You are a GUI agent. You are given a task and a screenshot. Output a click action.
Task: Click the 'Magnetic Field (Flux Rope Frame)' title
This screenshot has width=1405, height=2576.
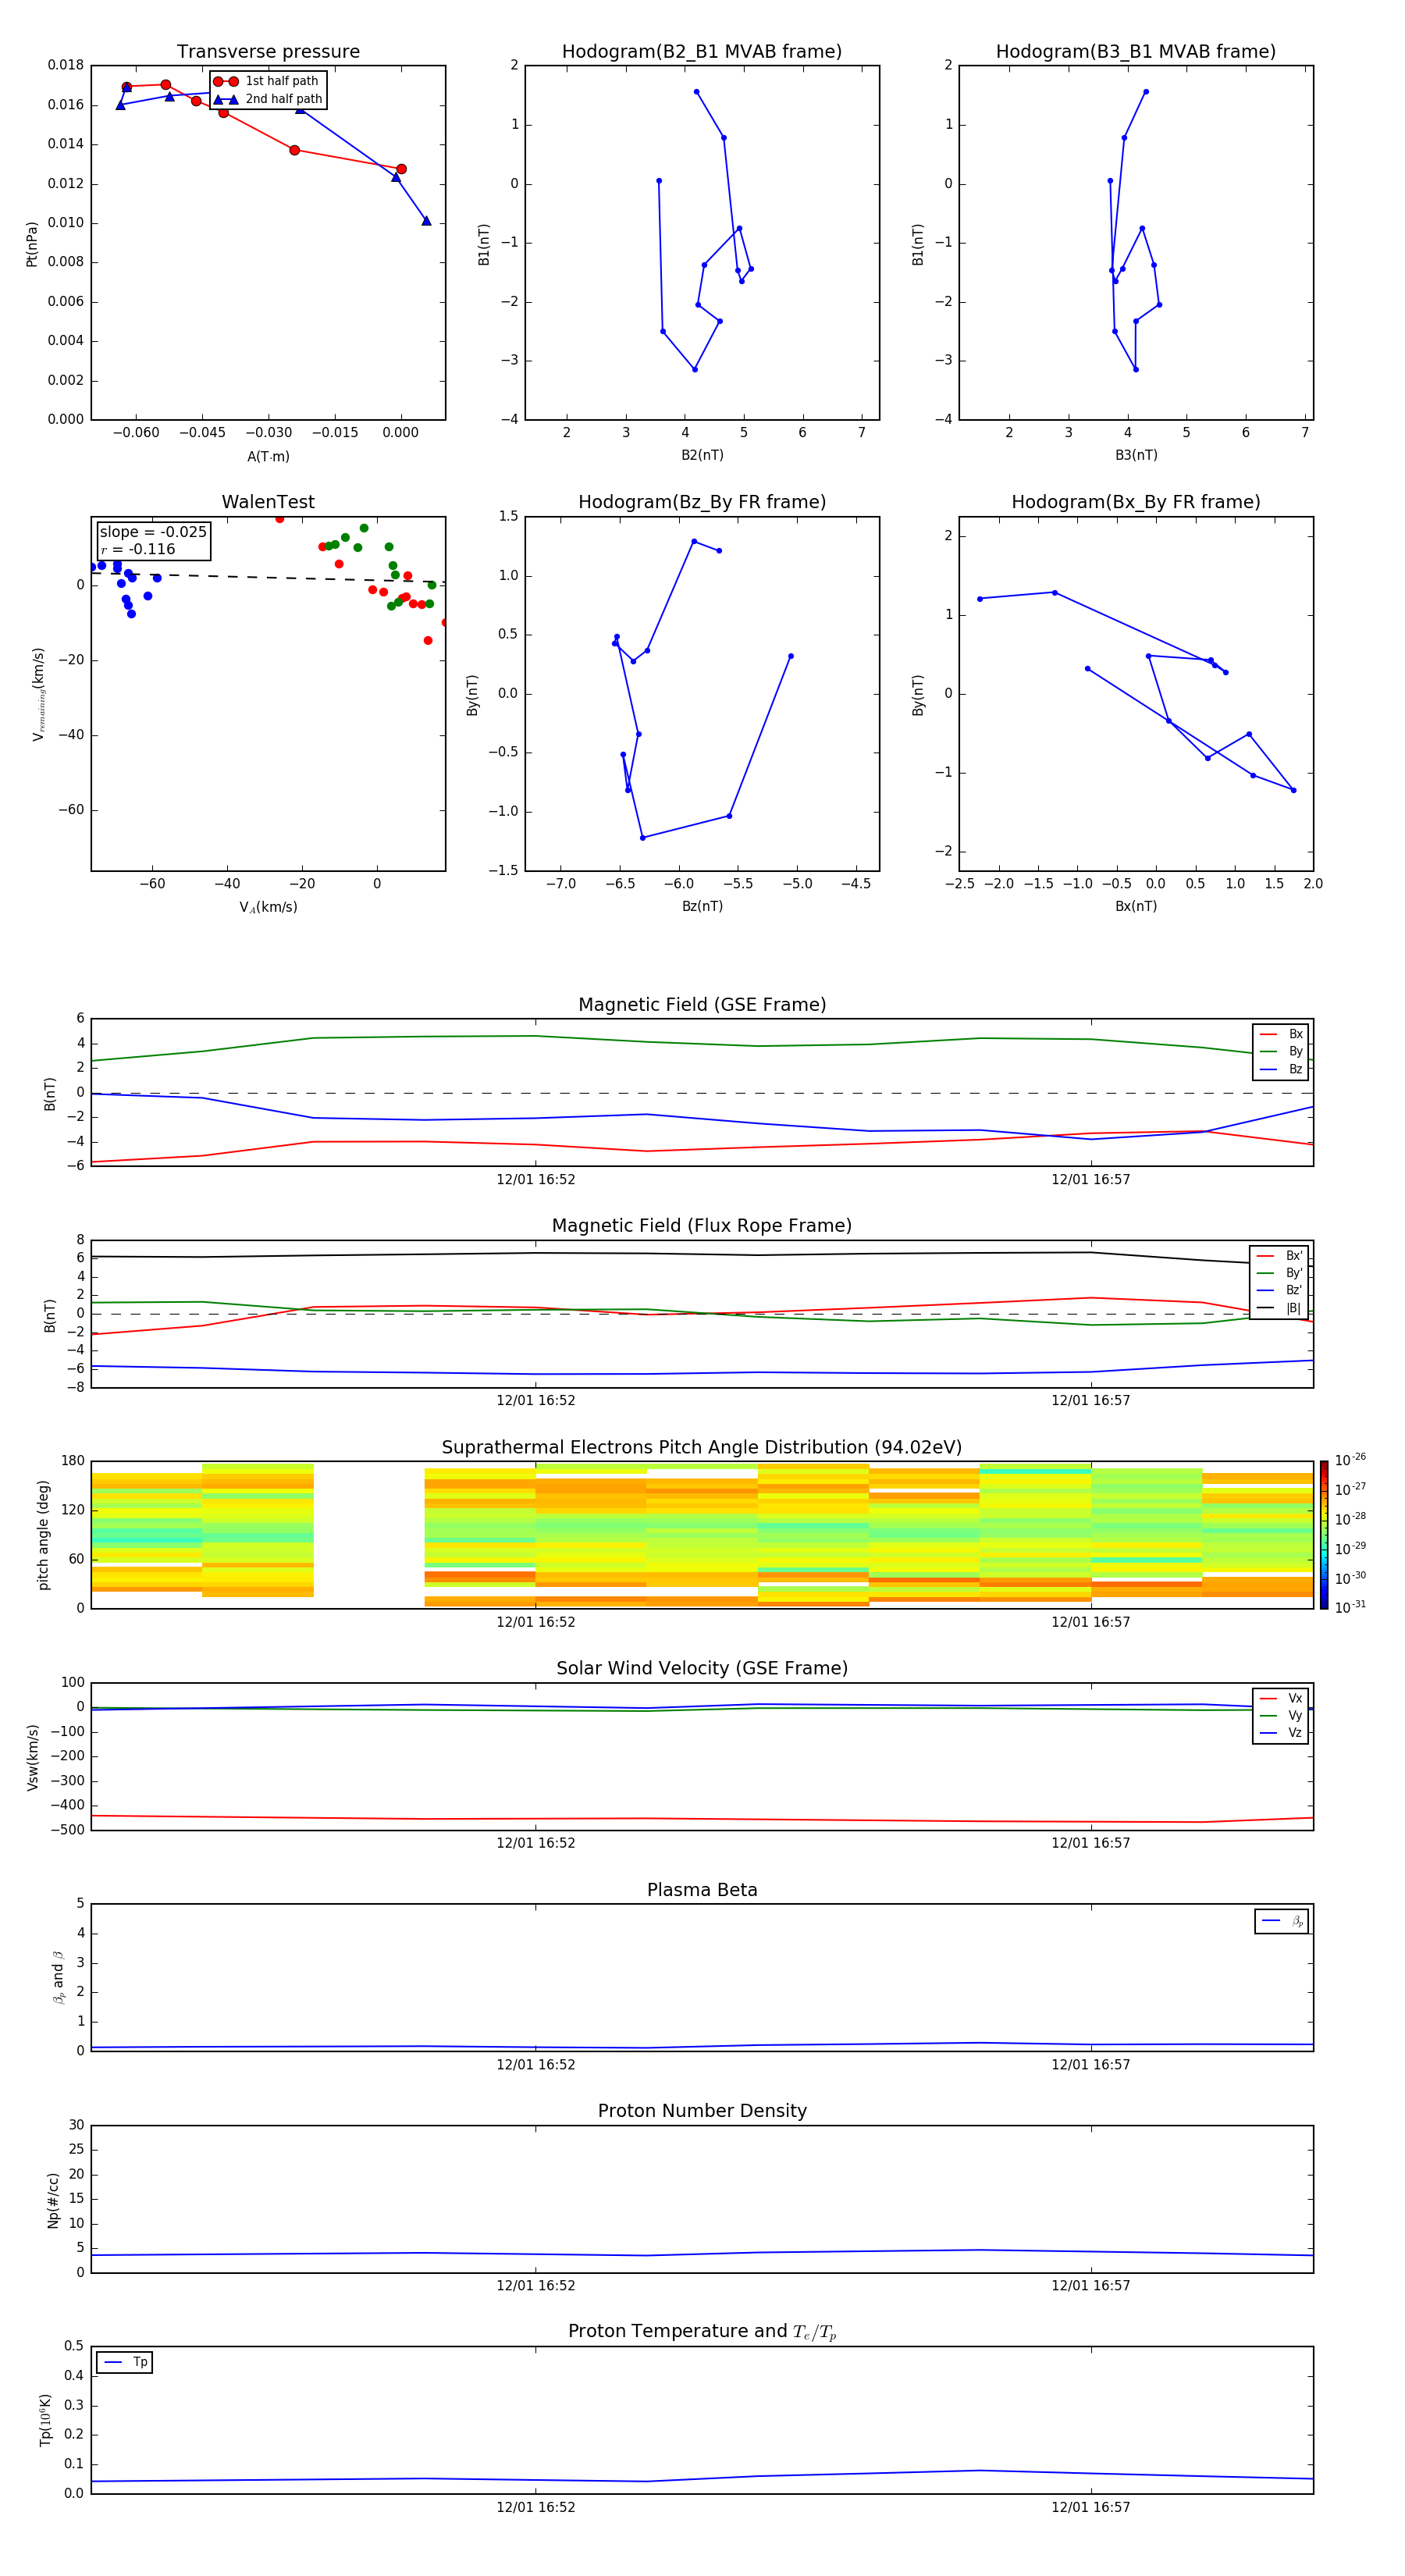[702, 1226]
